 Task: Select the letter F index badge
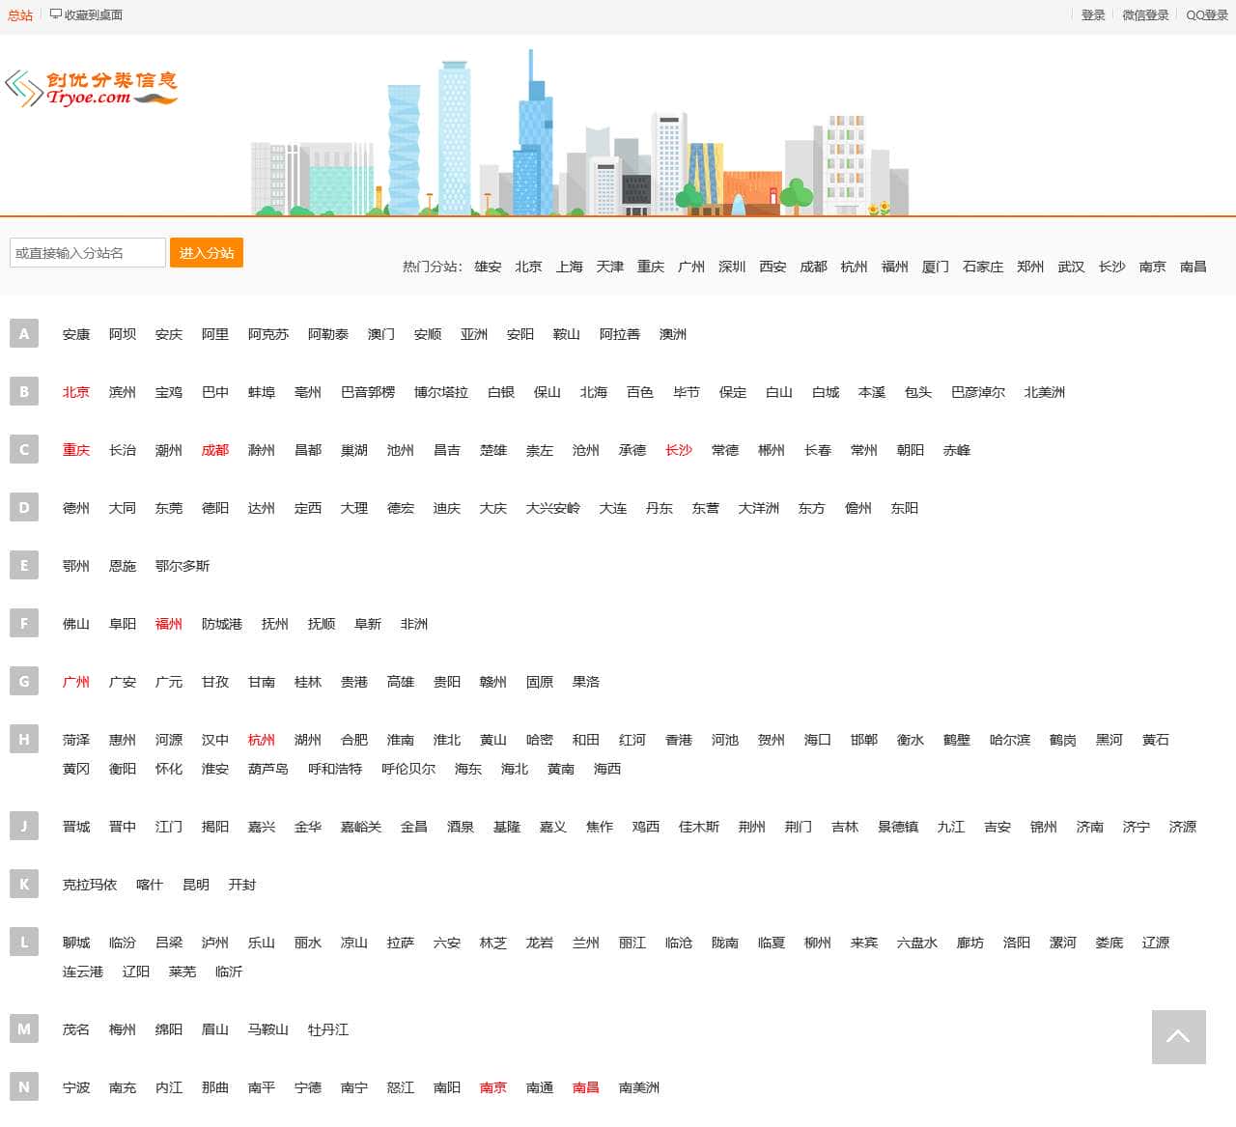(24, 624)
